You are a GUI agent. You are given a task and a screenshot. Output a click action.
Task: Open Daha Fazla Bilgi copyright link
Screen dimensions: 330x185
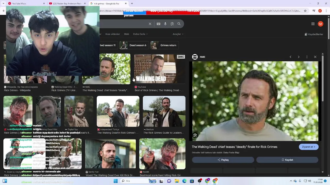click(x=231, y=153)
